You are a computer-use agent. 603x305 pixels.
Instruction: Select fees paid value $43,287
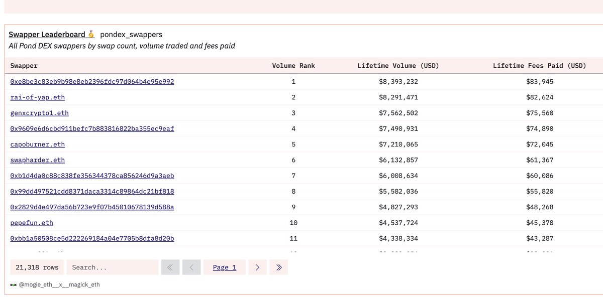(x=540, y=238)
